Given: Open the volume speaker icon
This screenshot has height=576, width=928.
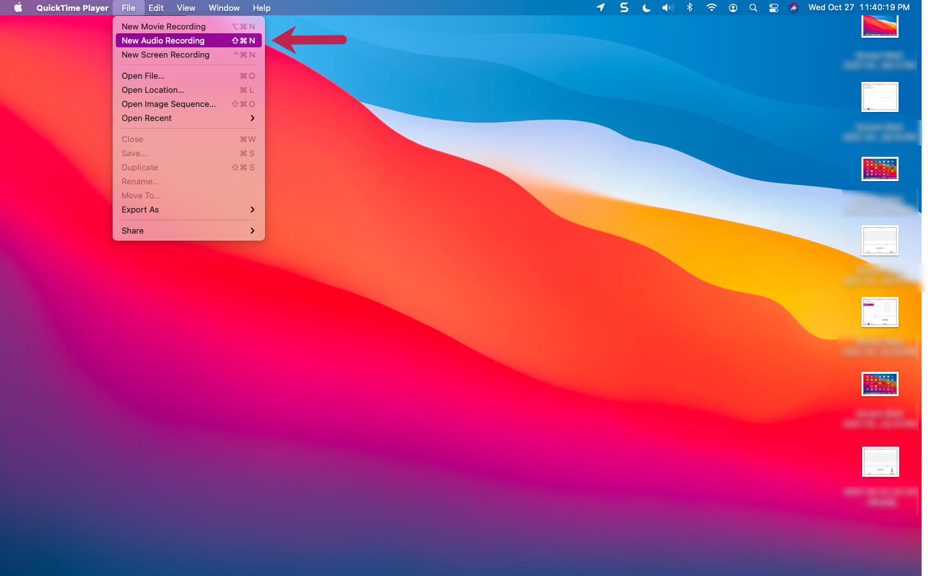Looking at the screenshot, I should point(668,8).
